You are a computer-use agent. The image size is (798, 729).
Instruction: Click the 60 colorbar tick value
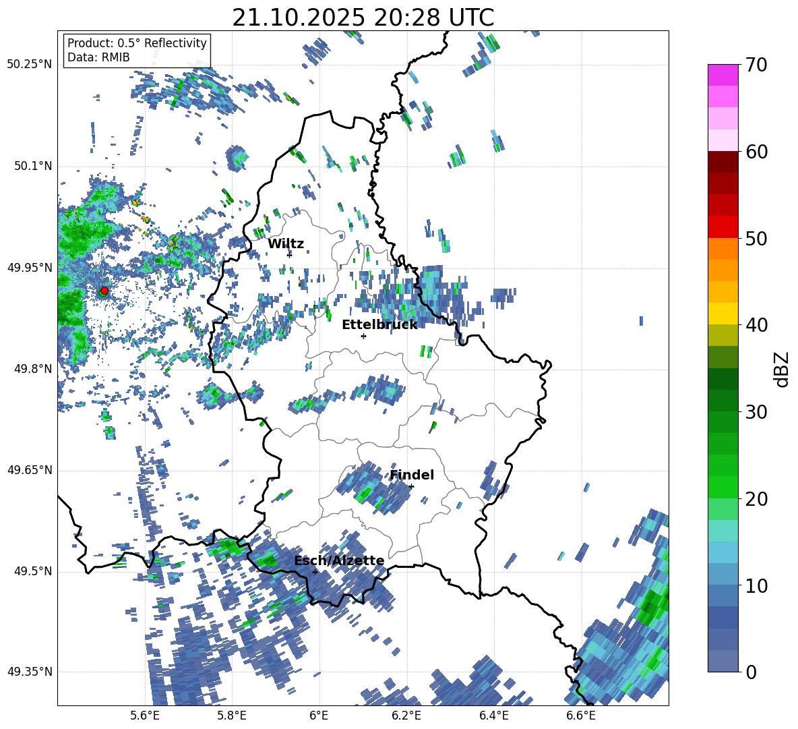(x=756, y=152)
